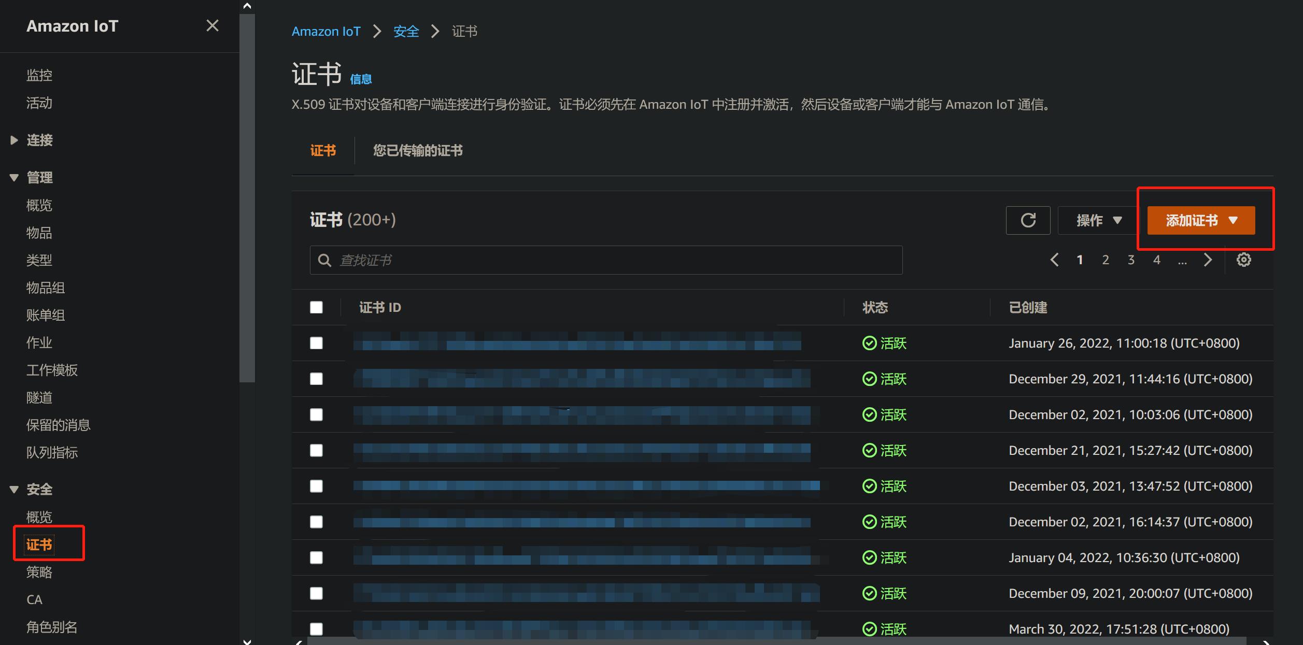1303x645 pixels.
Task: Go to next page arrow
Action: click(1208, 260)
